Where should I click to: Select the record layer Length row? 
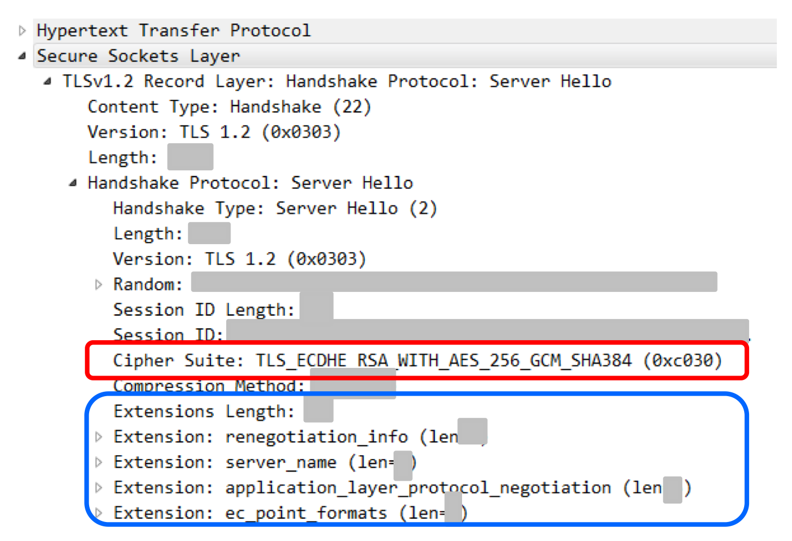[x=150, y=157]
